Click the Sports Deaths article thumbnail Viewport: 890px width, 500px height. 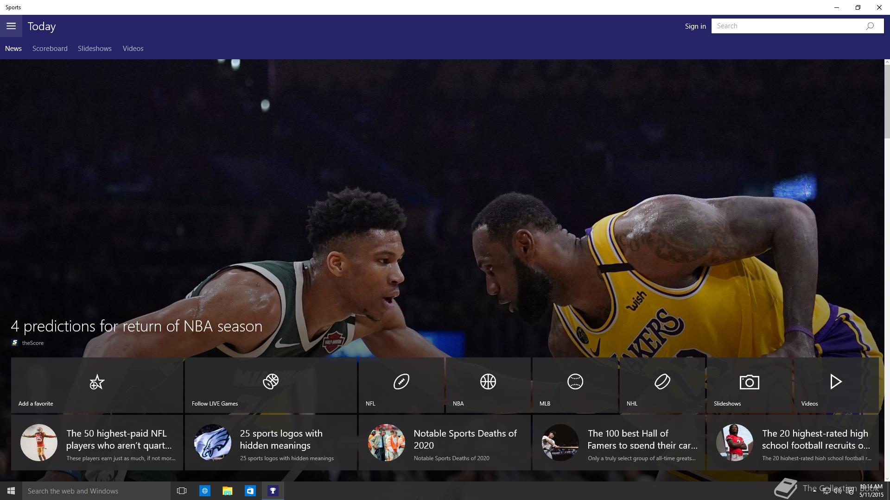tap(387, 443)
